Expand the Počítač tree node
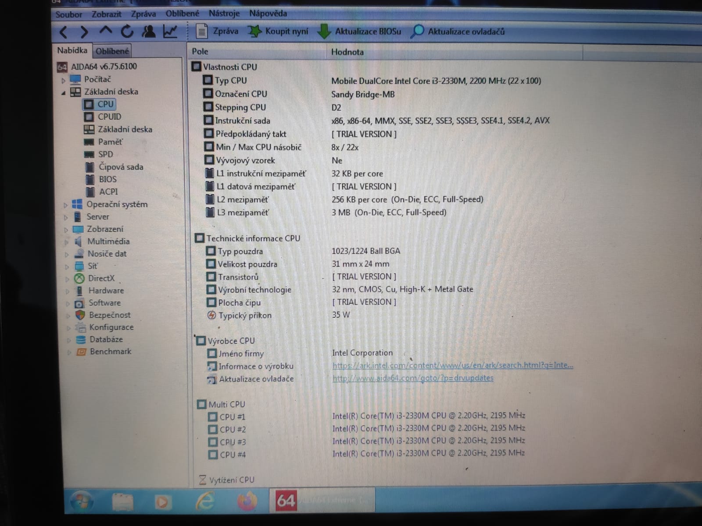The height and width of the screenshot is (526, 702). 64,80
